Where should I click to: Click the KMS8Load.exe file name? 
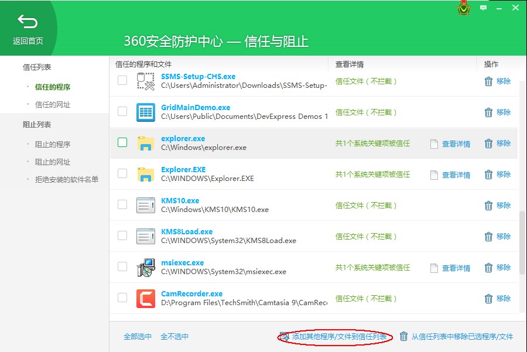187,232
